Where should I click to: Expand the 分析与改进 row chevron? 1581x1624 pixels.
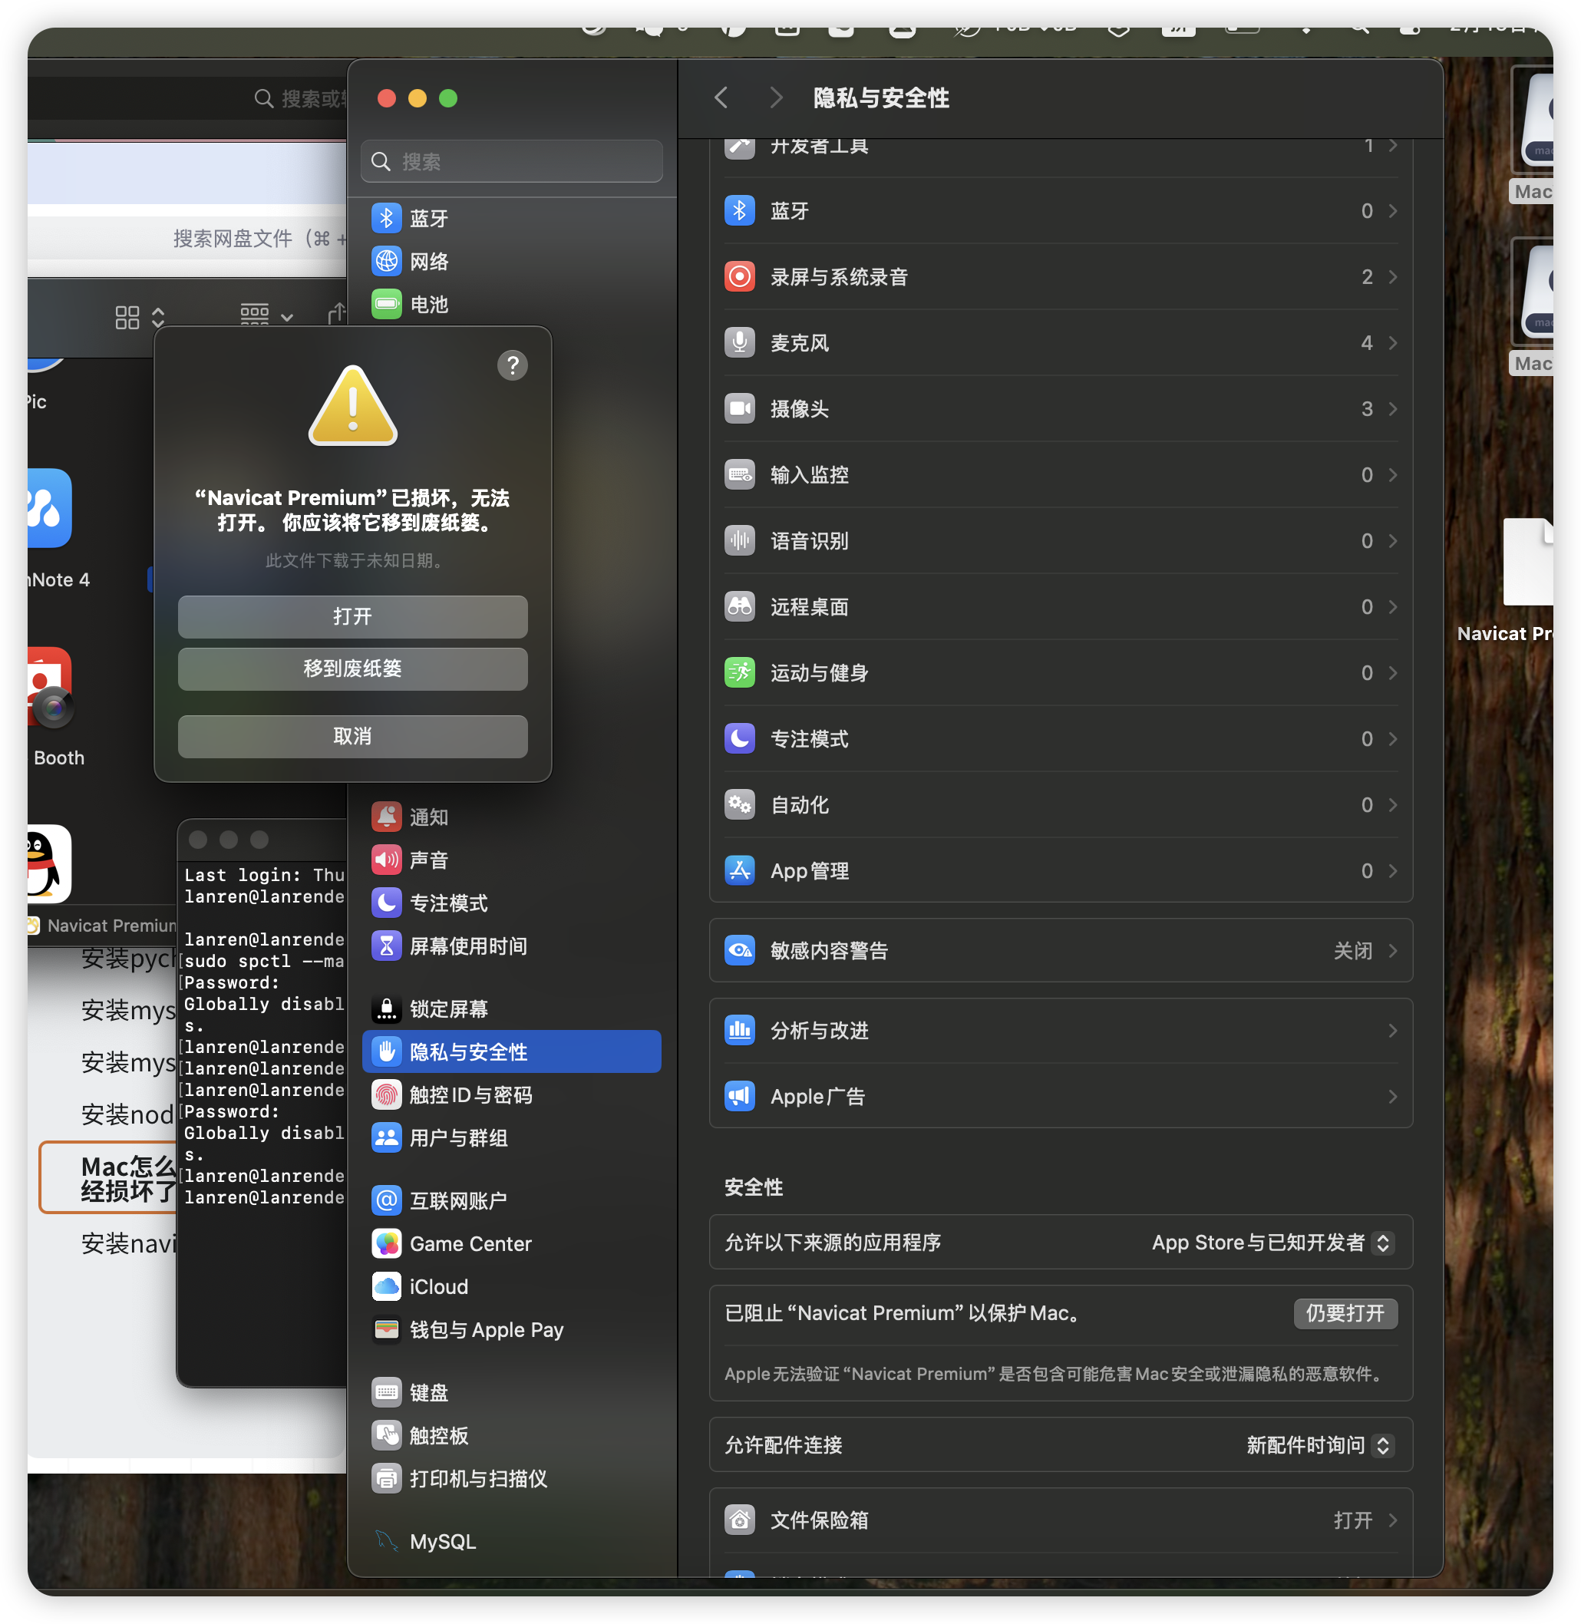(x=1392, y=1031)
